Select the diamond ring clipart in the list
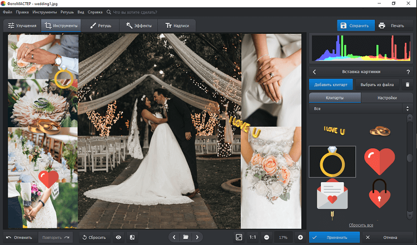The height and width of the screenshot is (245, 417). 332,162
